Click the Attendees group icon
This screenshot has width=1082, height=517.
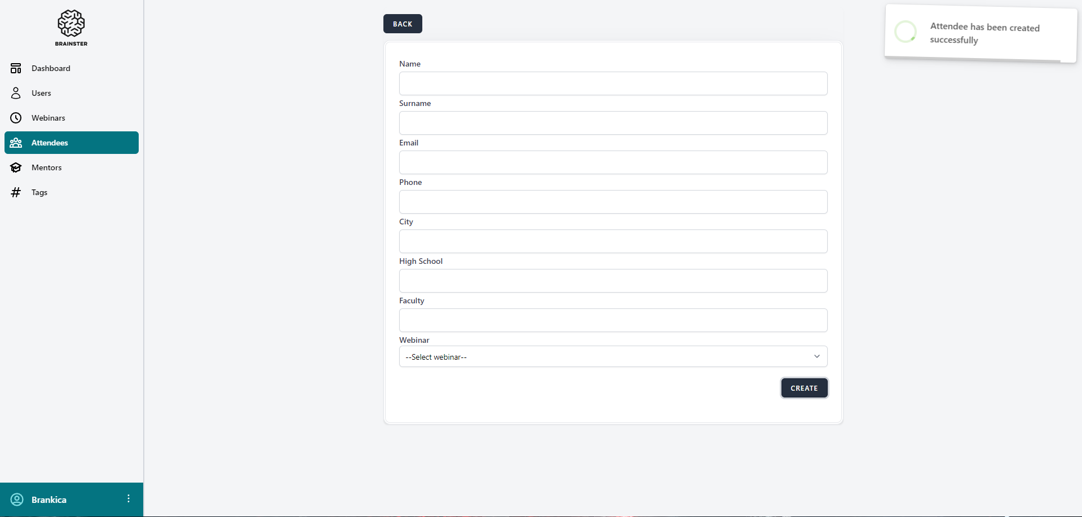[16, 143]
